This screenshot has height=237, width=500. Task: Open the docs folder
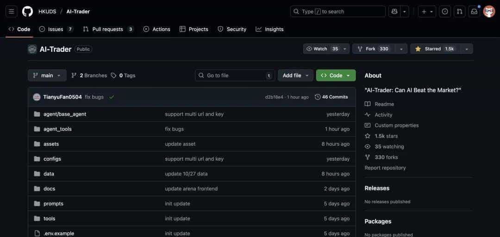click(50, 188)
